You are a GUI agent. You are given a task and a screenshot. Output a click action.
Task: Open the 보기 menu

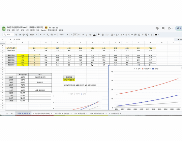tap(18, 30)
